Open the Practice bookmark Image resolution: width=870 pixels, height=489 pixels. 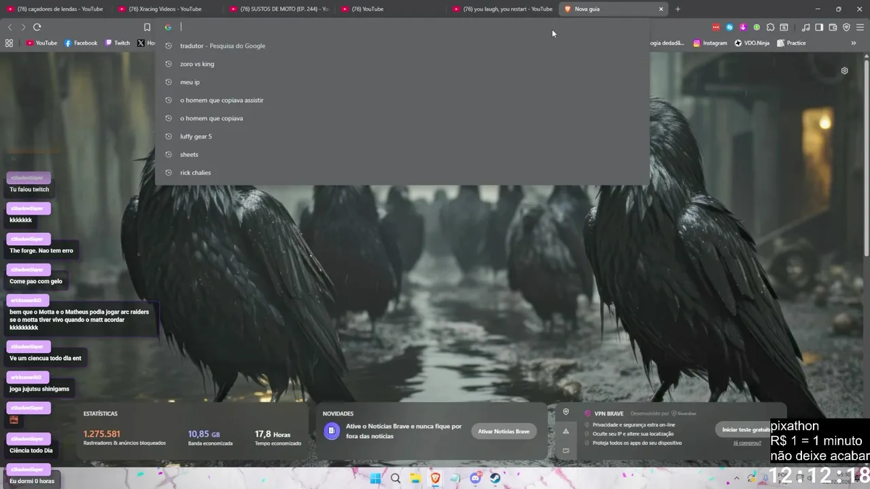(791, 43)
